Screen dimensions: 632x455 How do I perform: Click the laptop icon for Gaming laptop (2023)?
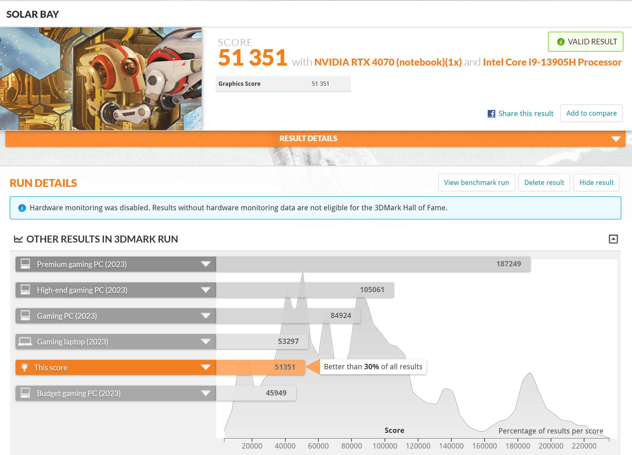click(x=25, y=342)
